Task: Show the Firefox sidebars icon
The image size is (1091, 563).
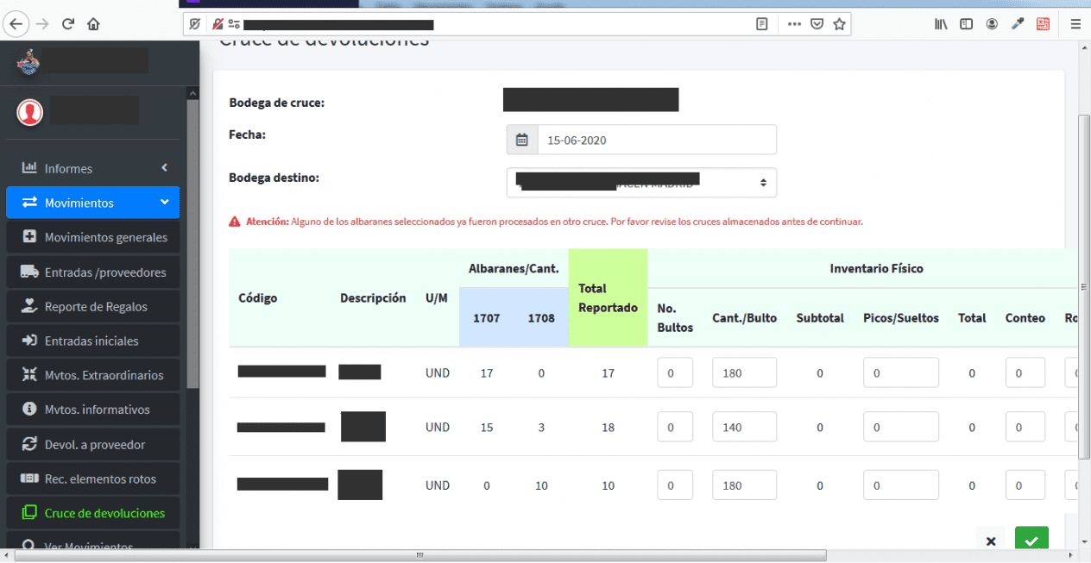Action: coord(967,24)
